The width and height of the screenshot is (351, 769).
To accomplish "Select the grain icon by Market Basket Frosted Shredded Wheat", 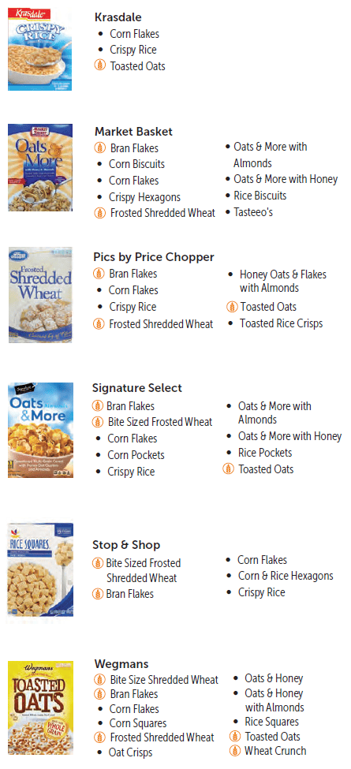I will click(99, 213).
